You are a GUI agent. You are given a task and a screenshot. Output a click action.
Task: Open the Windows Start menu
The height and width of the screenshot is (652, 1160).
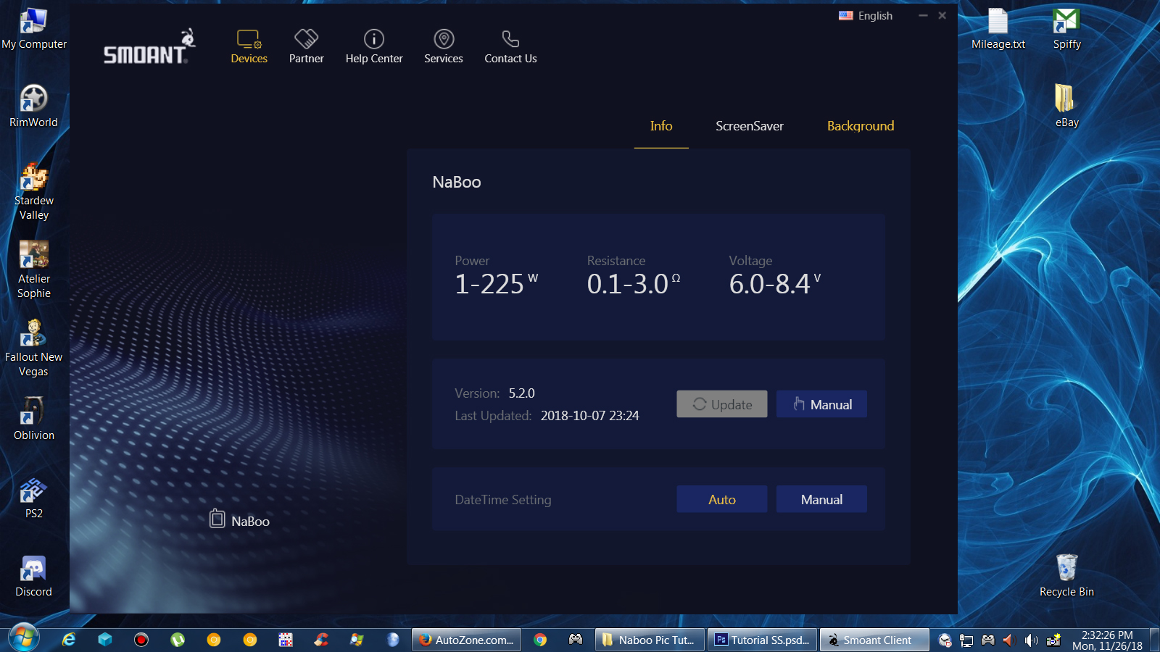(x=23, y=639)
